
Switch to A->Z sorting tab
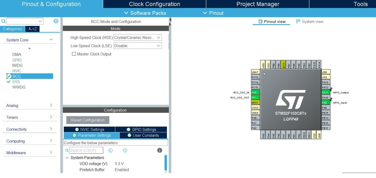click(x=32, y=29)
